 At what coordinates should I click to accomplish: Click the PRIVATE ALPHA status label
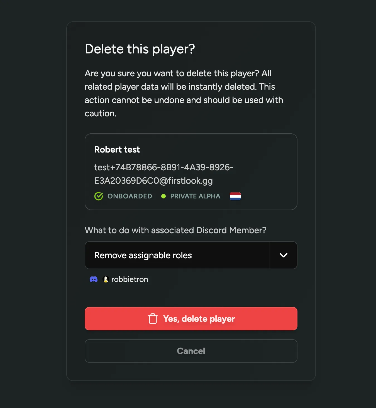(195, 196)
